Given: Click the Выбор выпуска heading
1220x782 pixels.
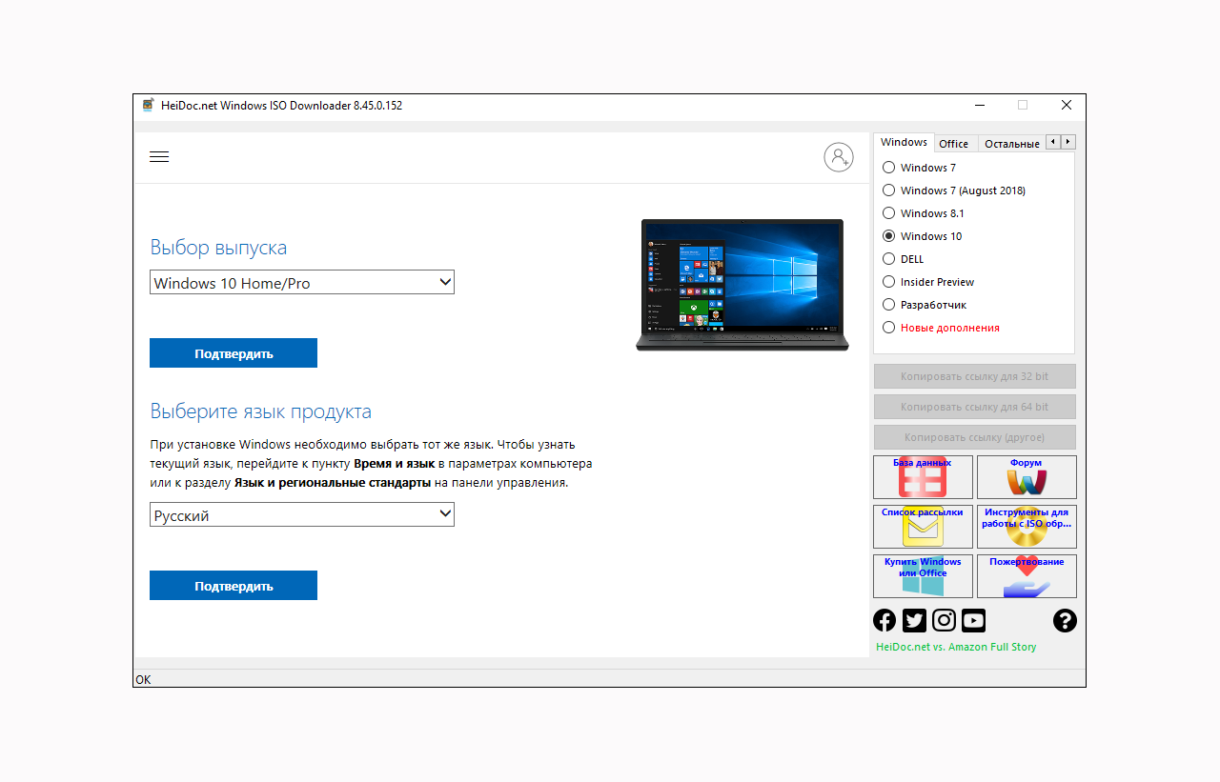Looking at the screenshot, I should [218, 248].
